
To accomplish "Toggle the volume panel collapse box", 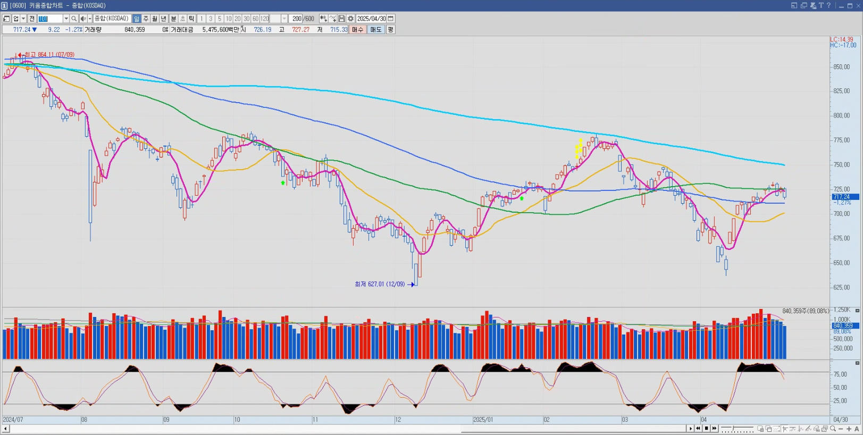I will (x=857, y=311).
